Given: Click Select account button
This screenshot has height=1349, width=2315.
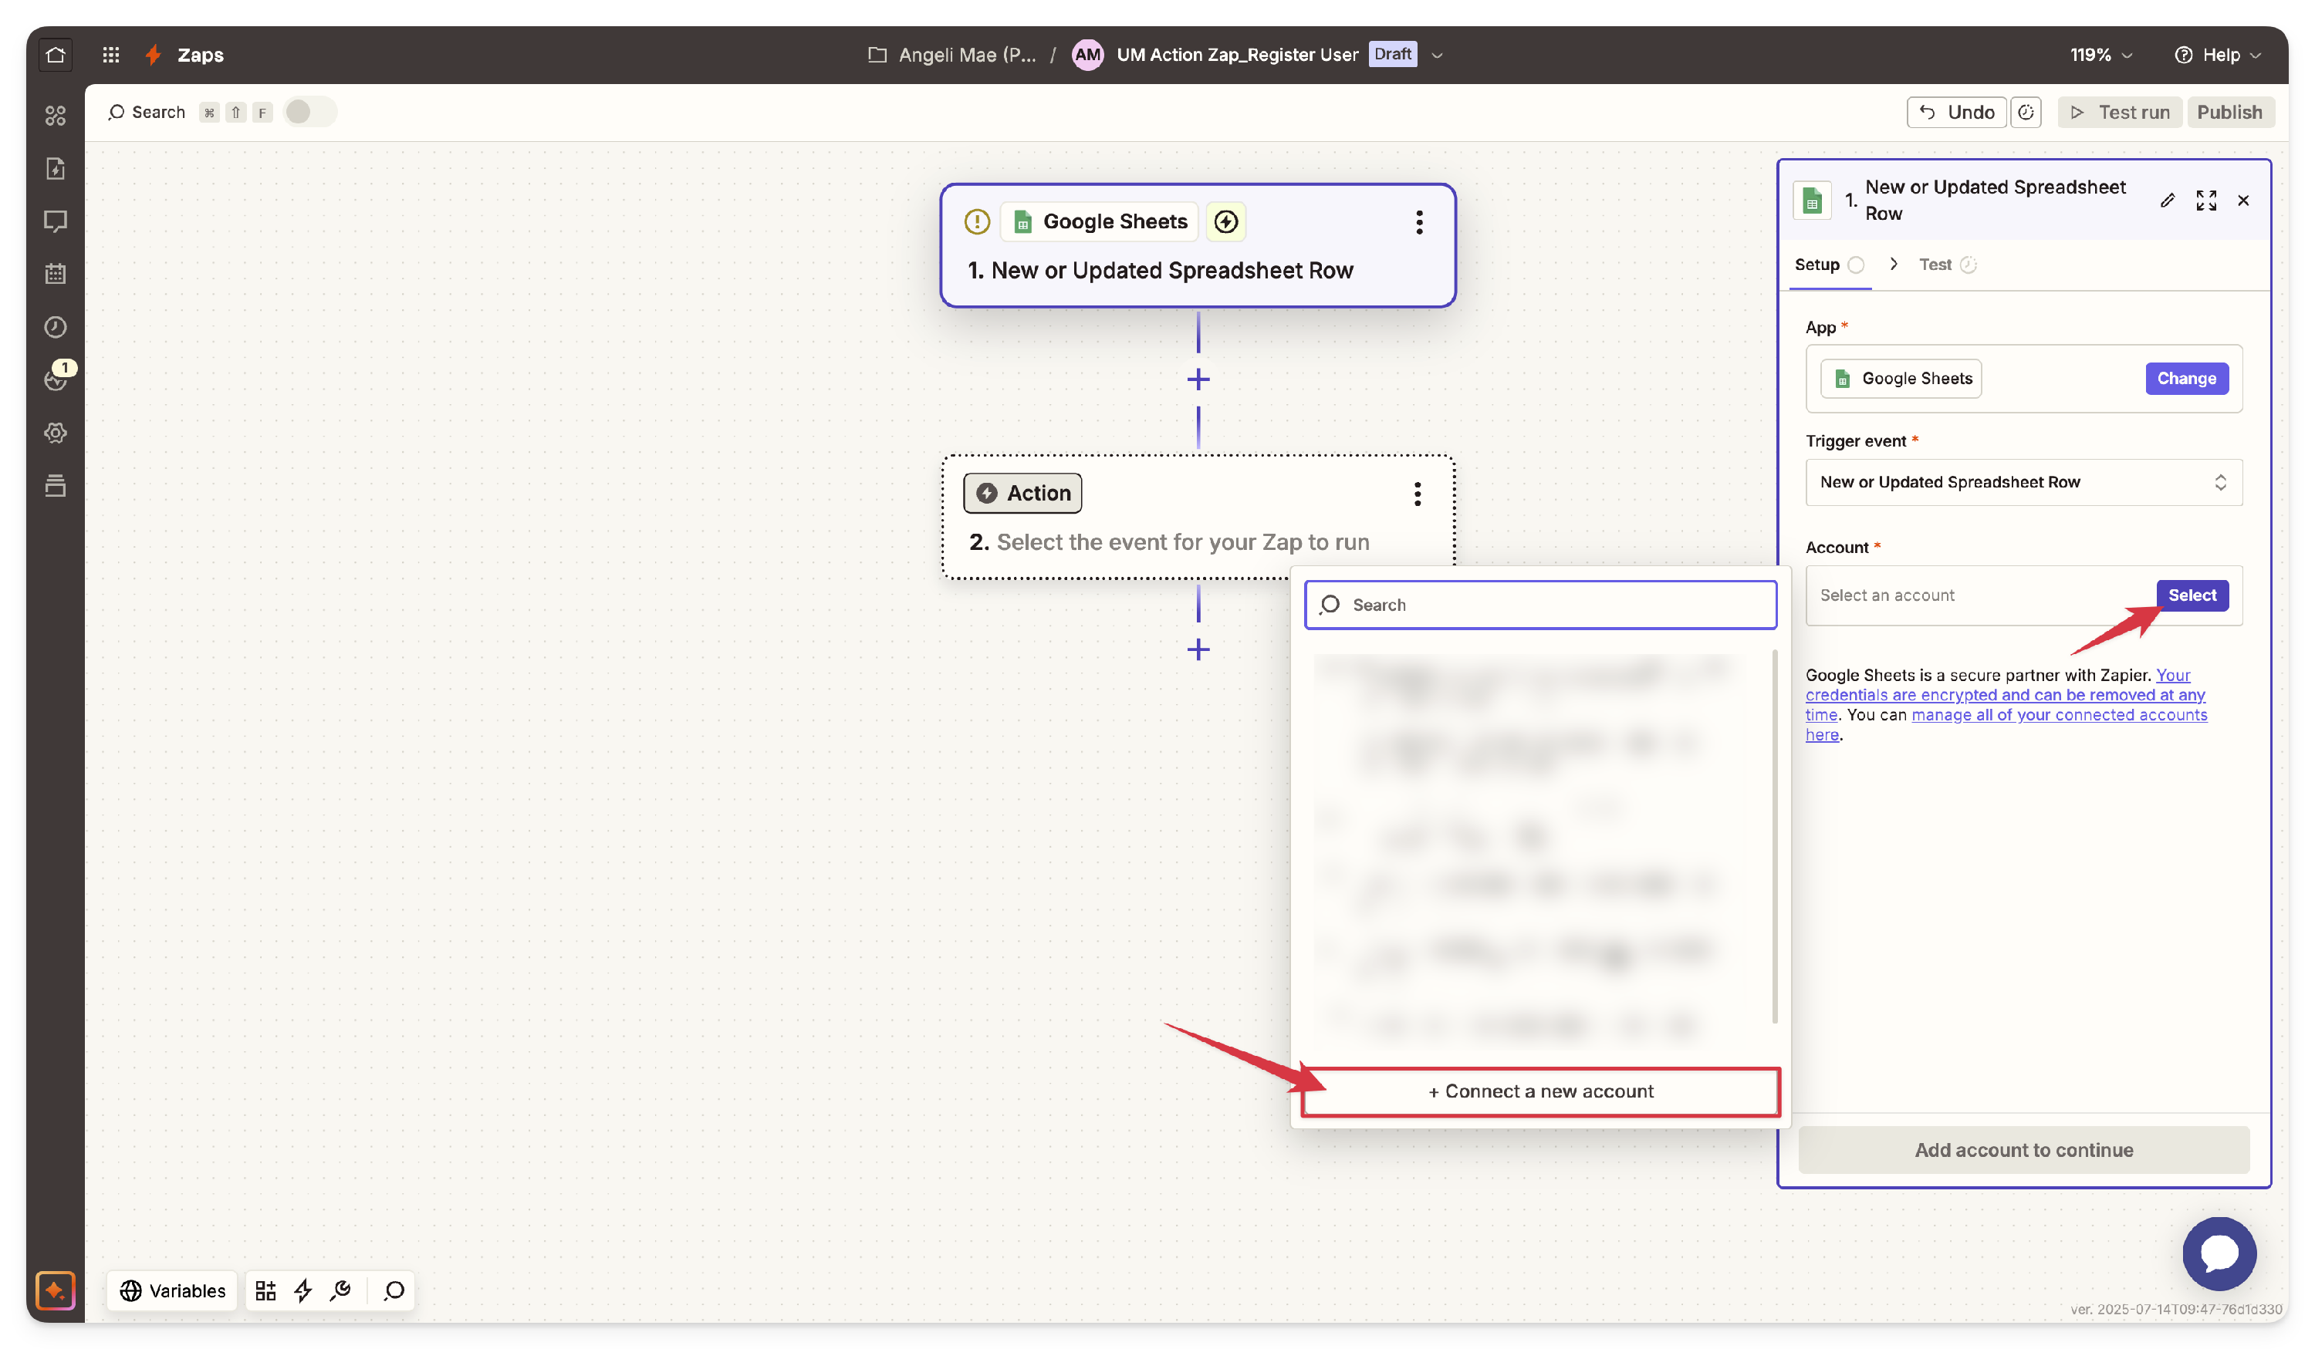Looking at the screenshot, I should [x=2192, y=595].
